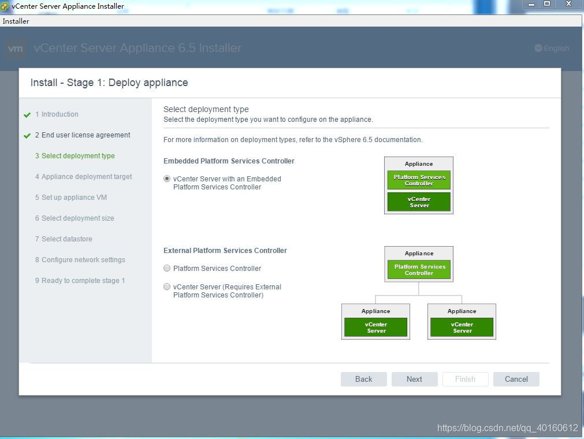Screen dimensions: 584x439
Task: Open the English language selector
Action: 552,48
